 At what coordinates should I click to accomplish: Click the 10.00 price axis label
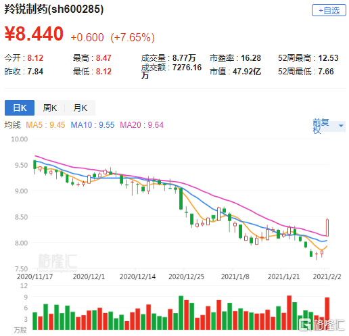pyautogui.click(x=20, y=139)
